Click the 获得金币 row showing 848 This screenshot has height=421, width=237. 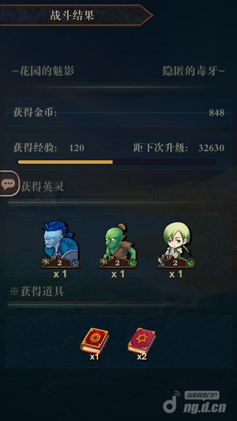coord(118,113)
